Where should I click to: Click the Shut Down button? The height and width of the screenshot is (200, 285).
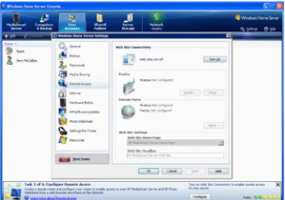(x=82, y=159)
